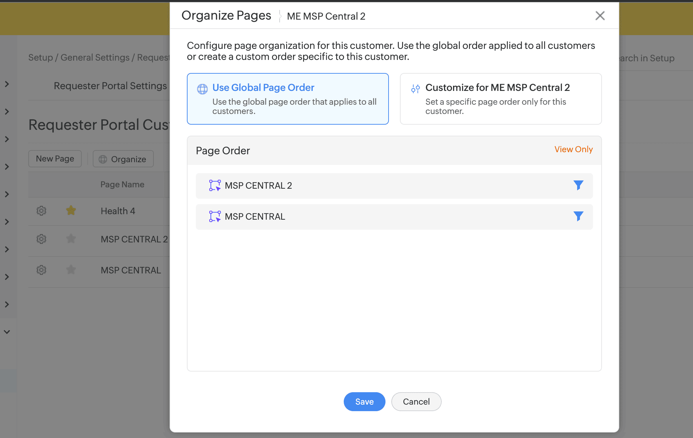Click filter icon for MSP CENTRAL 2 row
Viewport: 693px width, 438px height.
pos(578,185)
